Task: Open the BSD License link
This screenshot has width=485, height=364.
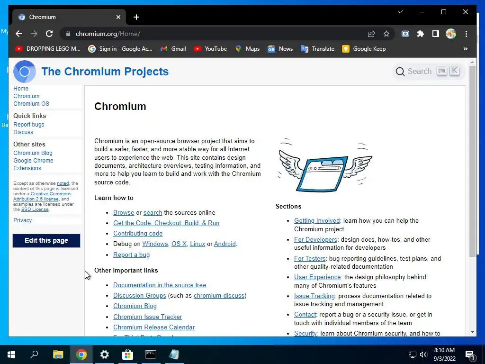Action: (35, 209)
